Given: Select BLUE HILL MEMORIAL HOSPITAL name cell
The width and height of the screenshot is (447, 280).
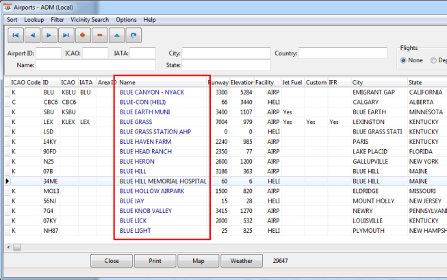Looking at the screenshot, I should click(x=163, y=181).
